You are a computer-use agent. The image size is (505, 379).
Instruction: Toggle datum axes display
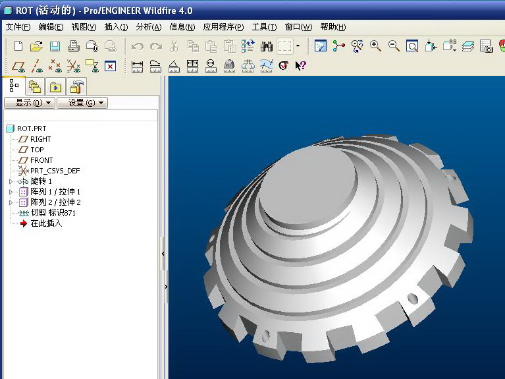[37, 66]
